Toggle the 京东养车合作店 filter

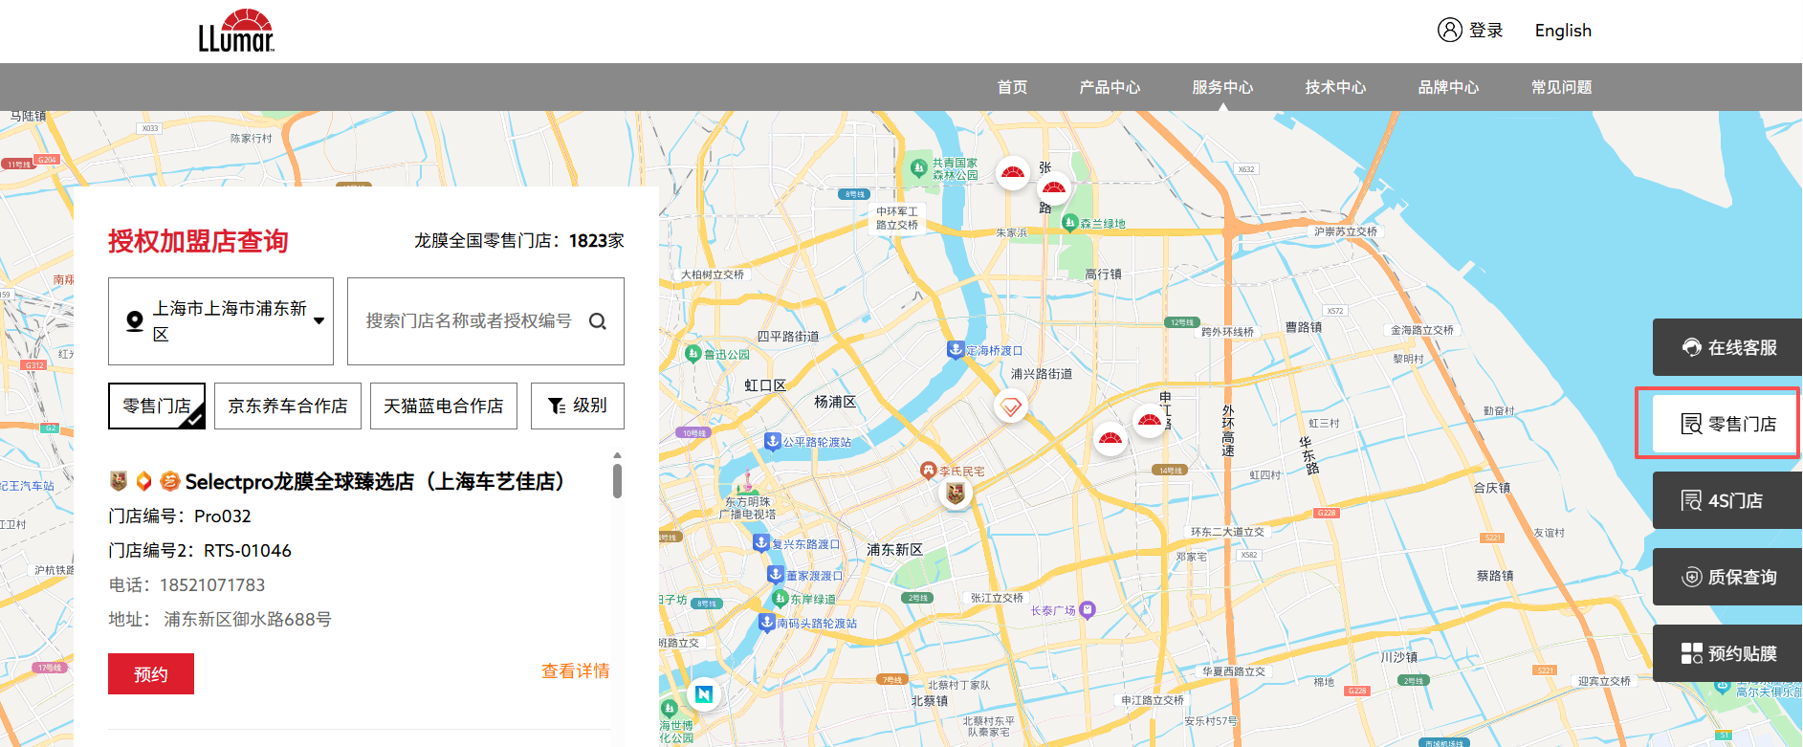(288, 406)
